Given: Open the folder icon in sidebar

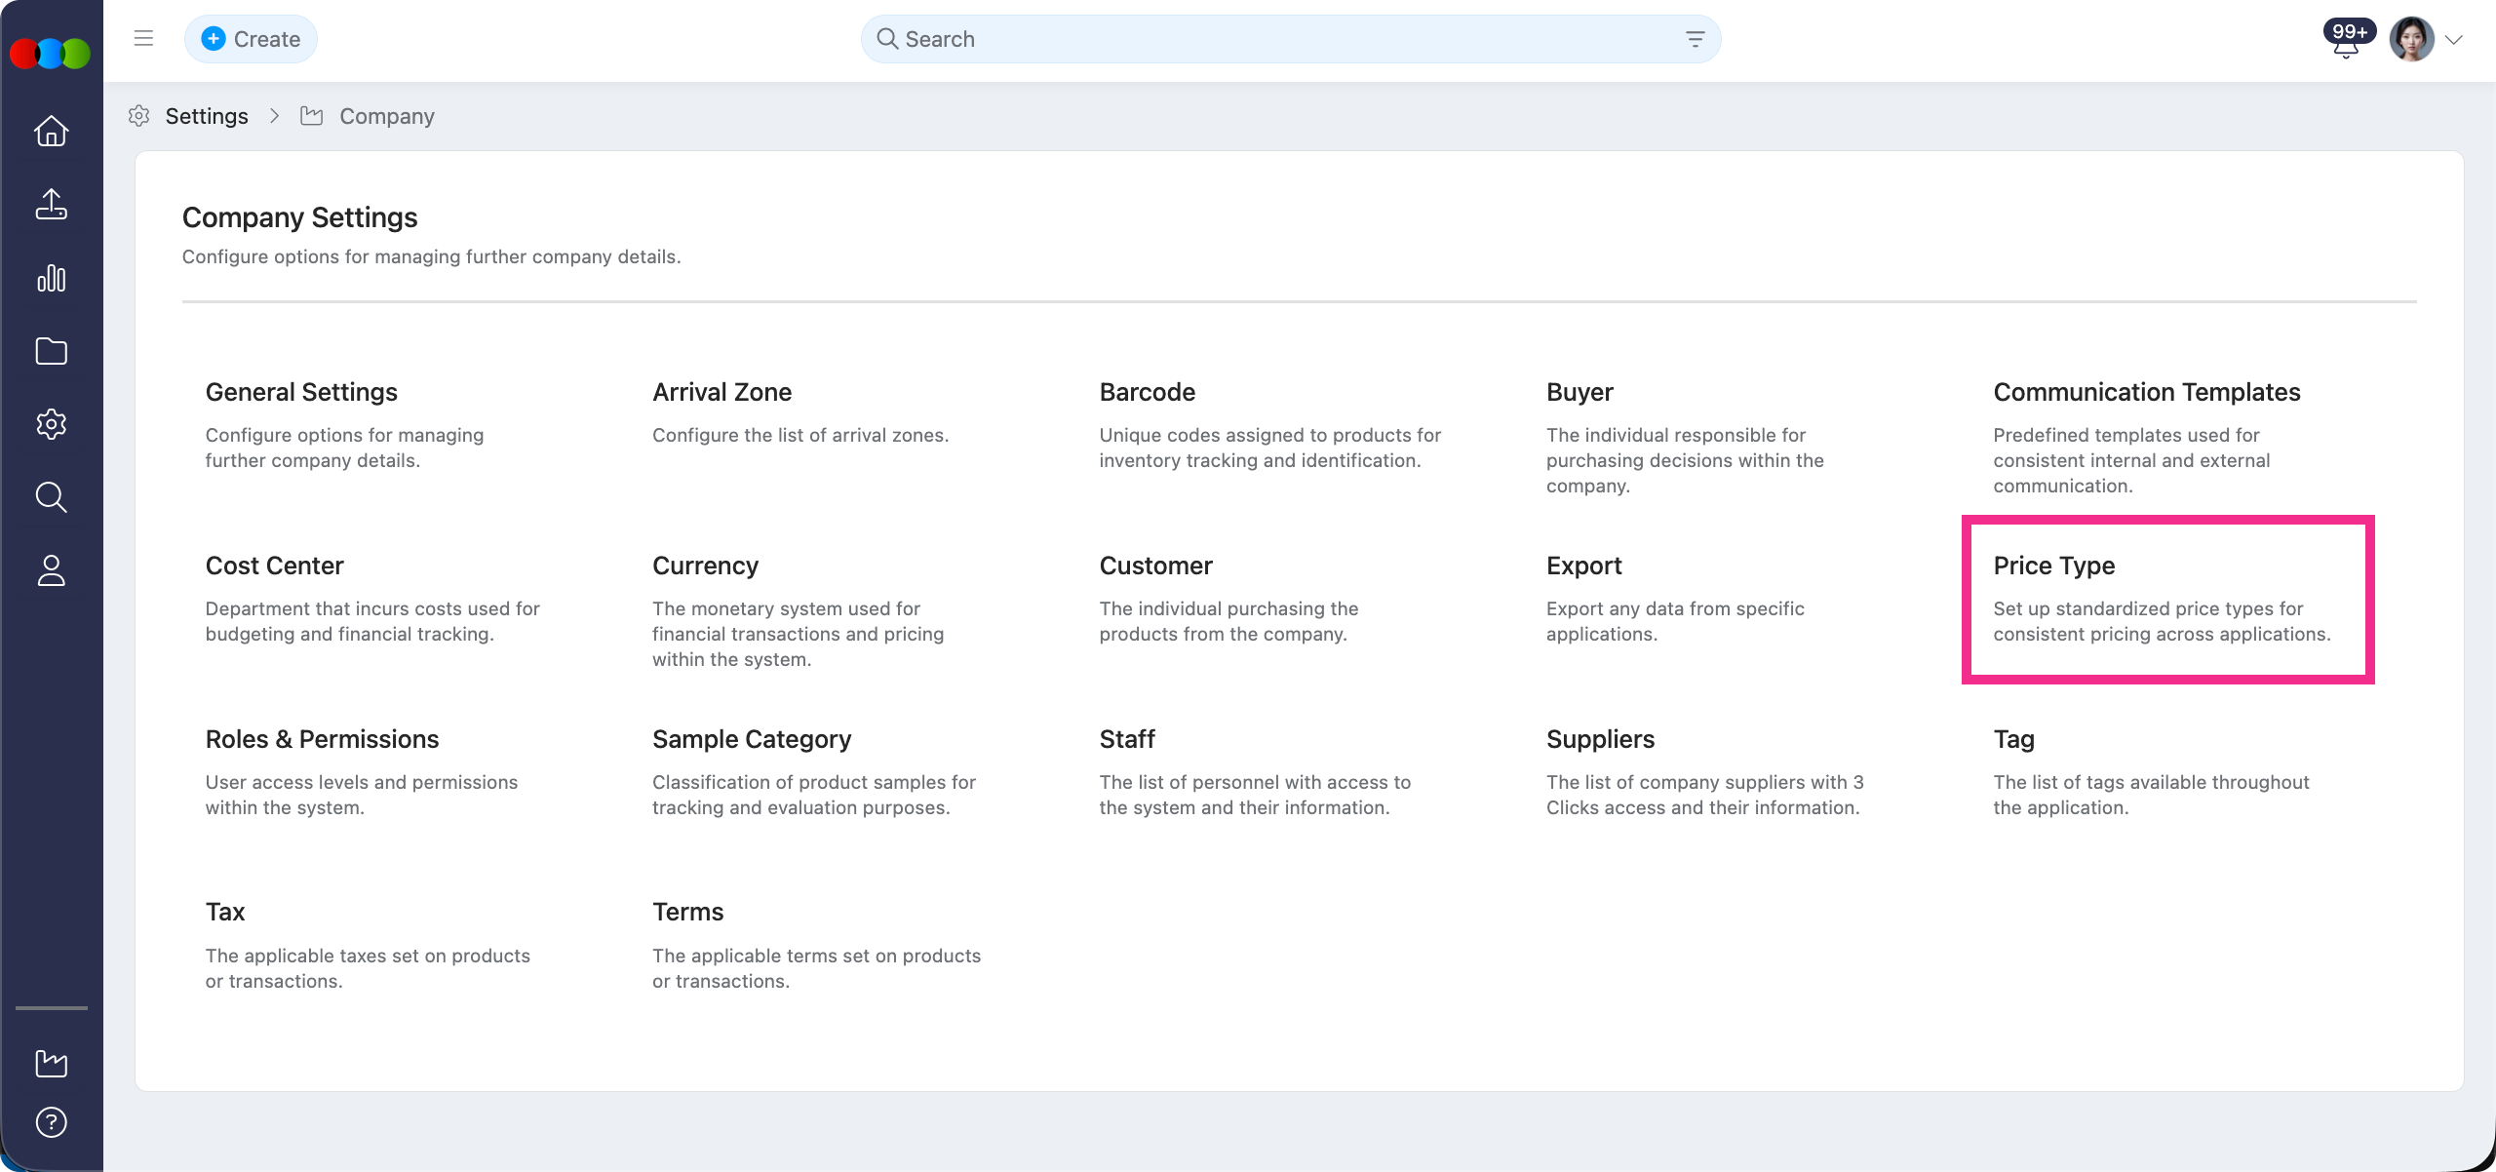Looking at the screenshot, I should tap(51, 351).
